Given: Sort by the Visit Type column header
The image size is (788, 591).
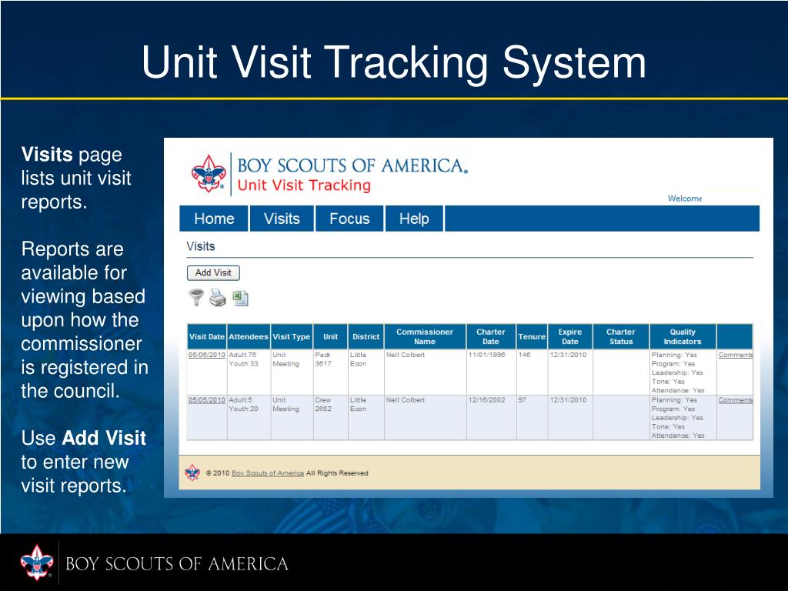Looking at the screenshot, I should (292, 337).
